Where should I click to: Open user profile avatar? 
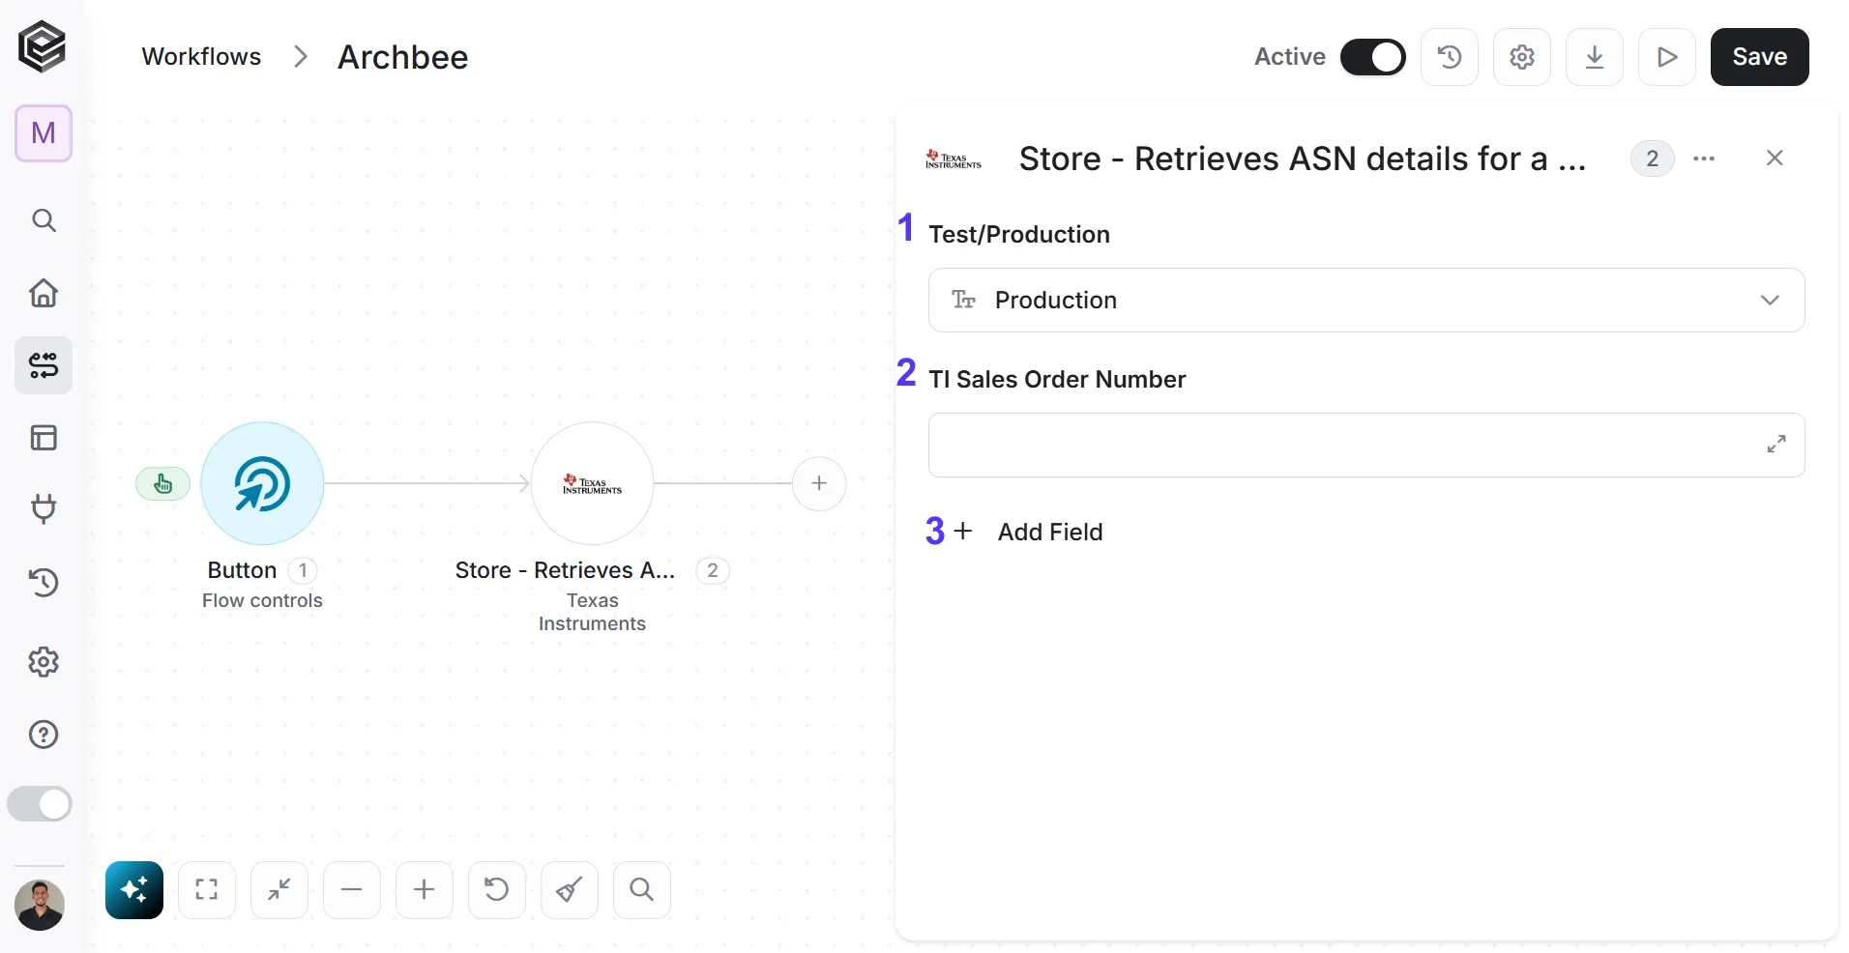tap(40, 906)
